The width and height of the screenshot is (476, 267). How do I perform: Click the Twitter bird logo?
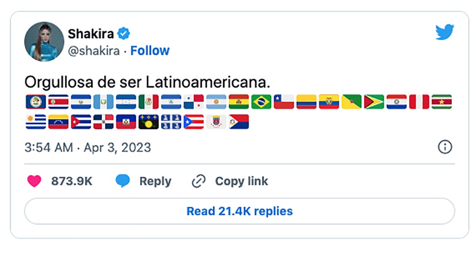point(445,32)
